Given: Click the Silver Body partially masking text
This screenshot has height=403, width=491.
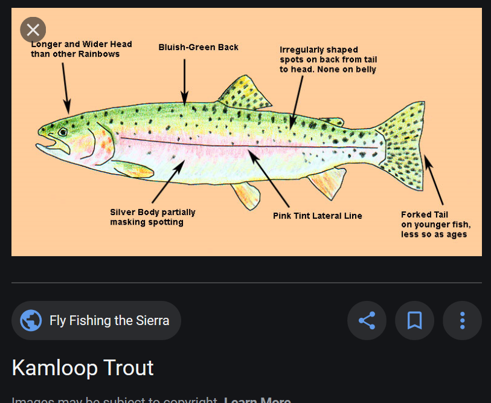Looking at the screenshot, I should [153, 217].
